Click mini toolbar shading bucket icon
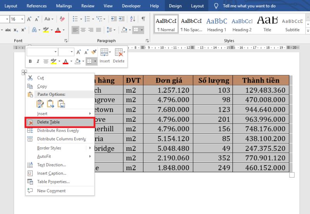This screenshot has height=214, width=310. 77,62
